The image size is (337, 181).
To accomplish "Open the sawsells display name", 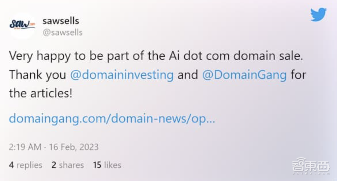I will click(x=61, y=20).
